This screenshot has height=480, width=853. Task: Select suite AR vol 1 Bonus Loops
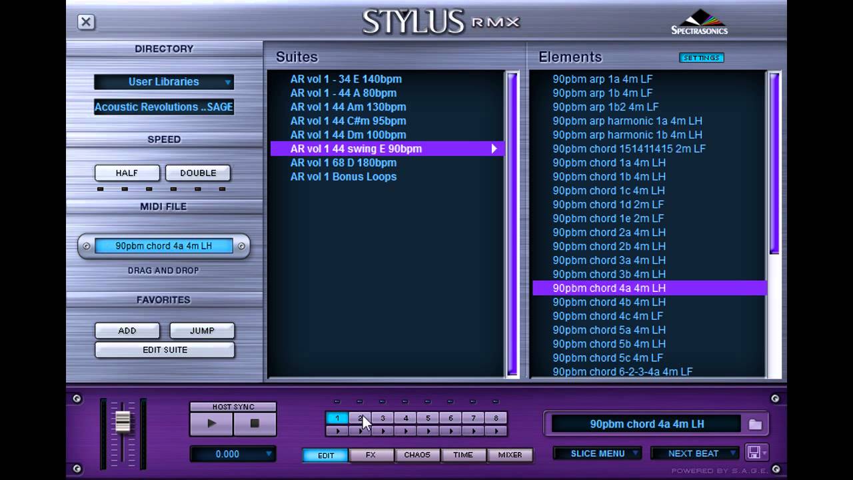click(387, 177)
